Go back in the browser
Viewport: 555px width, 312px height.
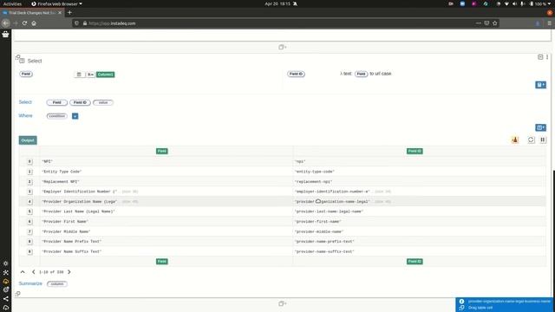point(6,23)
